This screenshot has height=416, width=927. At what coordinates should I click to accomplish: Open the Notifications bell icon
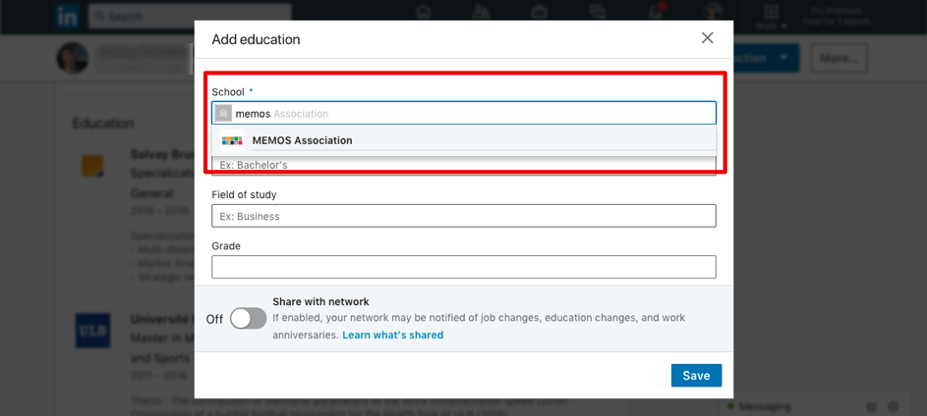click(655, 12)
